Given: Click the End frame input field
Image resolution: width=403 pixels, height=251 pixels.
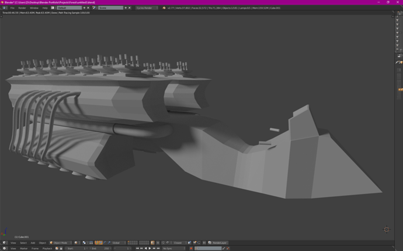Looking at the screenshot, I should pyautogui.click(x=100, y=249).
